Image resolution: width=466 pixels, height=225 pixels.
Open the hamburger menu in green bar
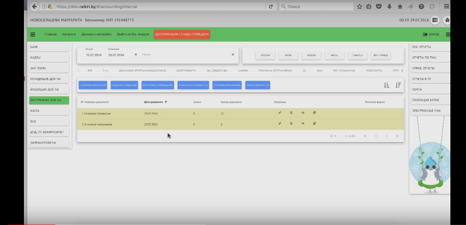pyautogui.click(x=33, y=34)
